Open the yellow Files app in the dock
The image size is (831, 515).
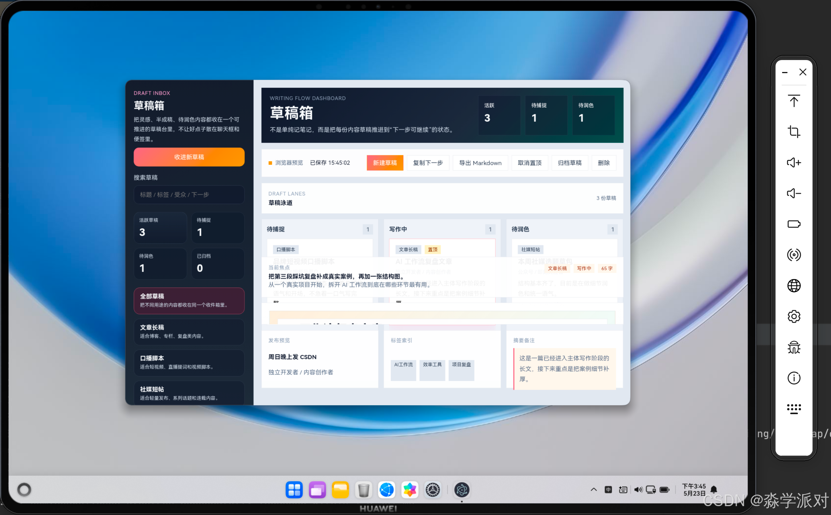point(340,490)
